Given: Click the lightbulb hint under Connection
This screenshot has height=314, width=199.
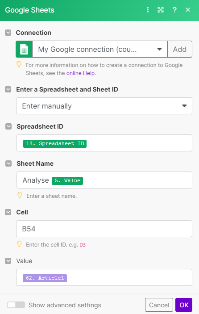Looking at the screenshot, I should point(19,64).
